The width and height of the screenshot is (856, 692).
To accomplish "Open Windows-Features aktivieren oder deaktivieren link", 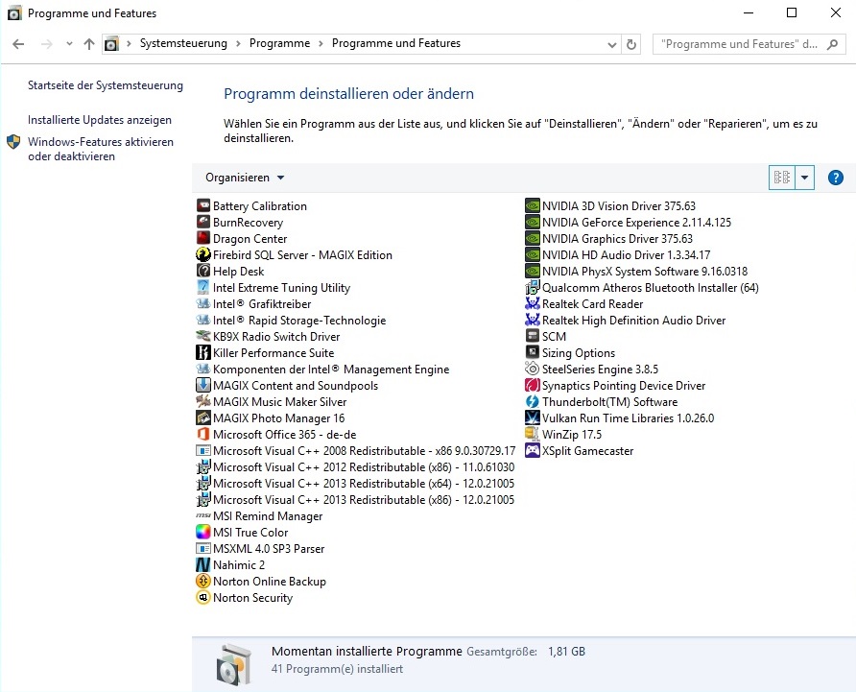I will [x=101, y=149].
